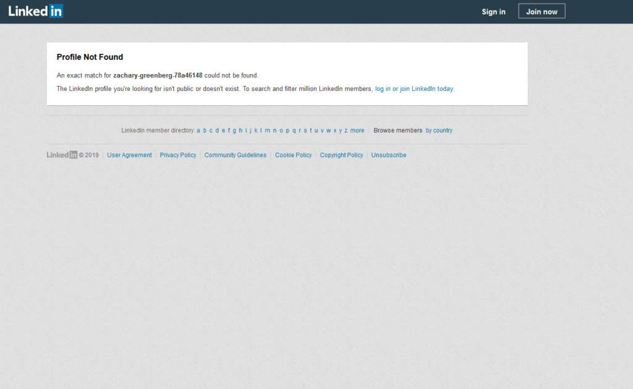Image resolution: width=633 pixels, height=389 pixels.
Task: Open the User Agreement link
Action: pos(129,155)
